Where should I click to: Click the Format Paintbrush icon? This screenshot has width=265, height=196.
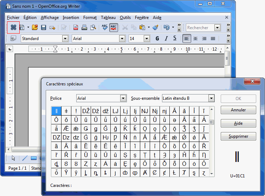click(x=155, y=27)
